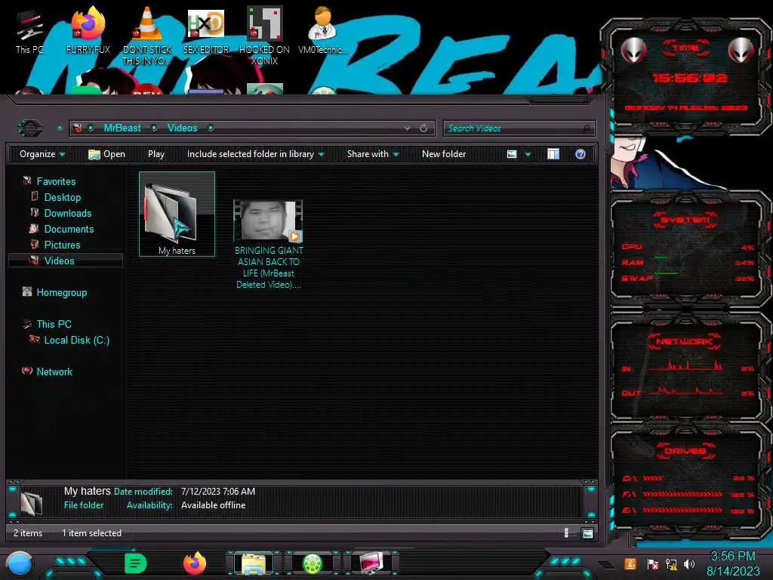Launch Firefox from the taskbar

[x=195, y=563]
